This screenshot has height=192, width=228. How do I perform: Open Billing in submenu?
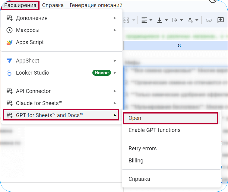point(172,161)
